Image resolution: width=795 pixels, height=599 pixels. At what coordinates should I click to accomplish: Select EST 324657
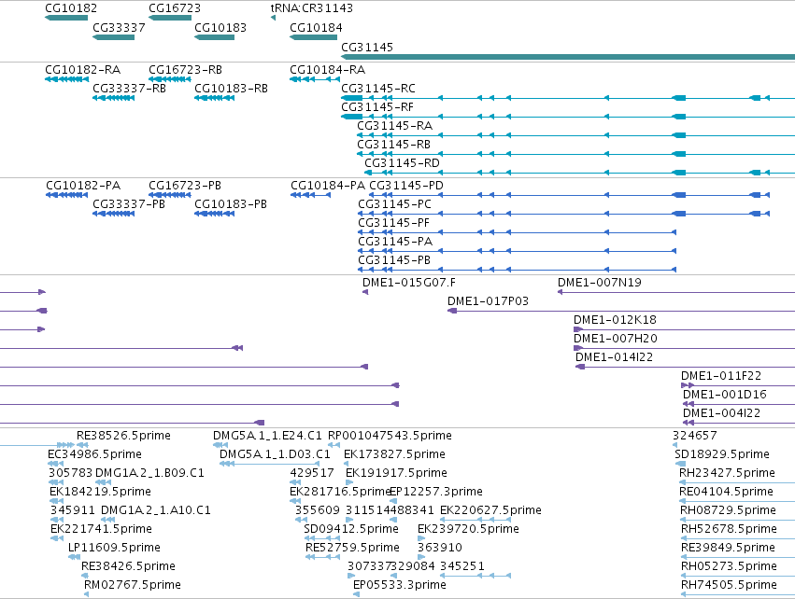point(675,446)
